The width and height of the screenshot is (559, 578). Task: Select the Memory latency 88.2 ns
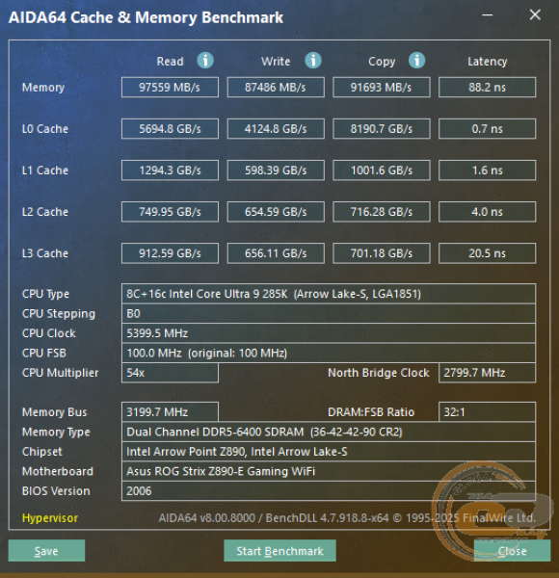pyautogui.click(x=487, y=88)
